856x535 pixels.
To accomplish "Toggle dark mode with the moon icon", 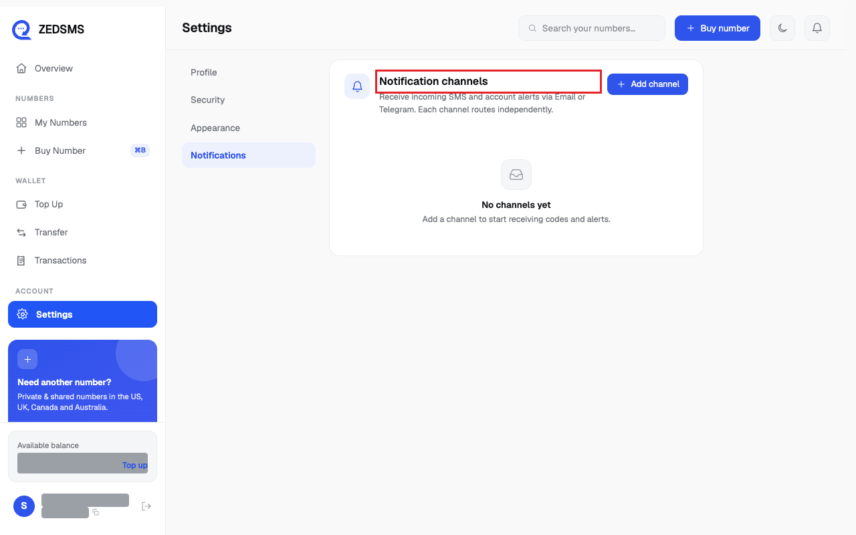I will (782, 28).
